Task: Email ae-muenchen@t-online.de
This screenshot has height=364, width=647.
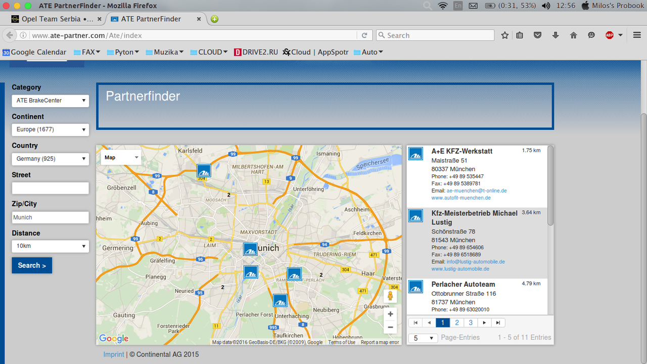Action: tap(477, 191)
